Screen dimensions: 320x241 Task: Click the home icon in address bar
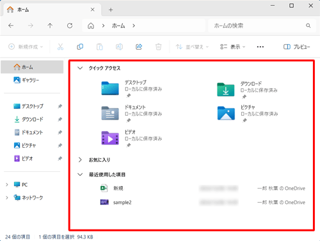(x=91, y=26)
